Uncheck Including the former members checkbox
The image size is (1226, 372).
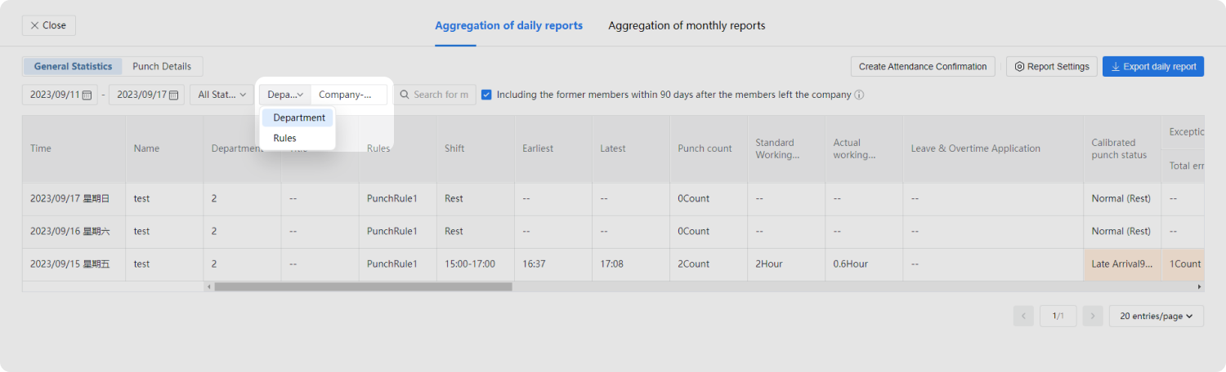click(x=486, y=95)
